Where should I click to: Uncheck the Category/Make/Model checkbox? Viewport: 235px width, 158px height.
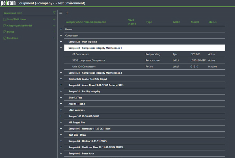[5, 26]
